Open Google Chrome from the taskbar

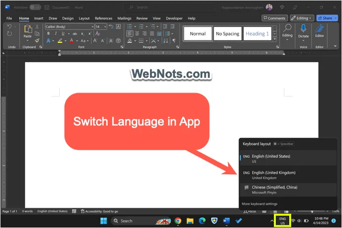(178, 221)
